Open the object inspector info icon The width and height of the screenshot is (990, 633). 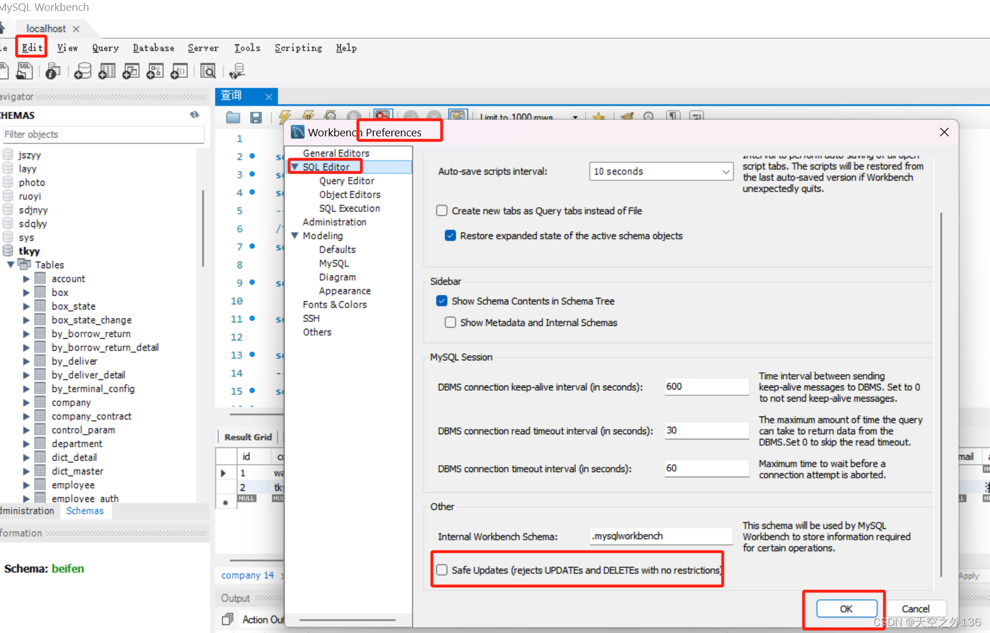click(x=53, y=71)
